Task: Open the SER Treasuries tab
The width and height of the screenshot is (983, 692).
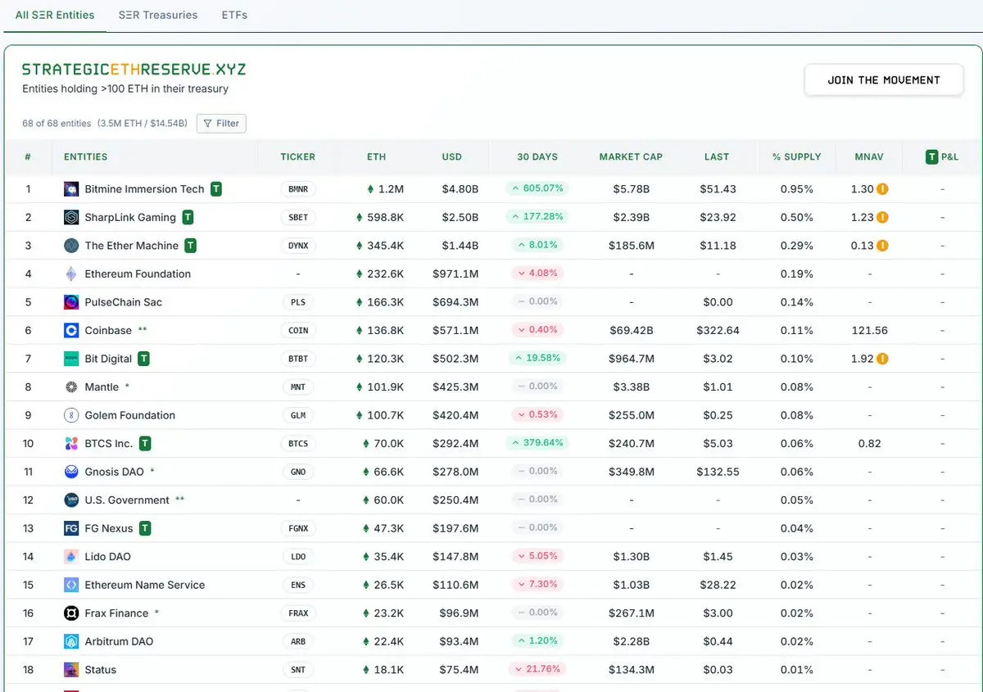Action: point(158,15)
